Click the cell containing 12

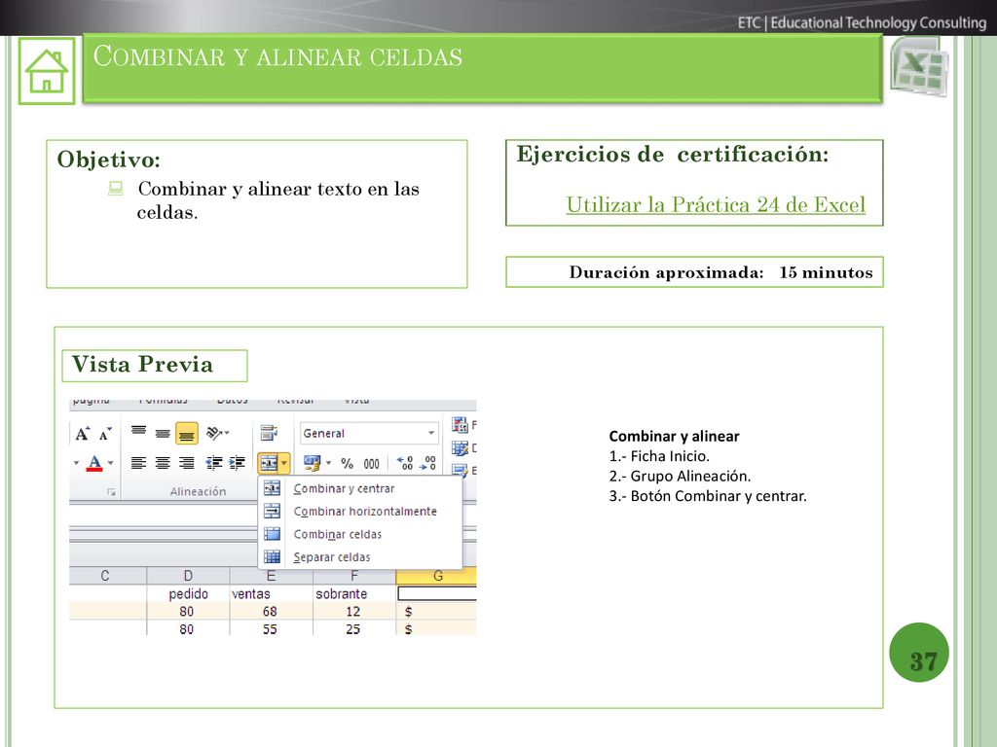click(x=354, y=611)
